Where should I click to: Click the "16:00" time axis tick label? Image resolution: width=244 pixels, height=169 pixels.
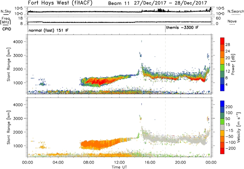coord(150,163)
